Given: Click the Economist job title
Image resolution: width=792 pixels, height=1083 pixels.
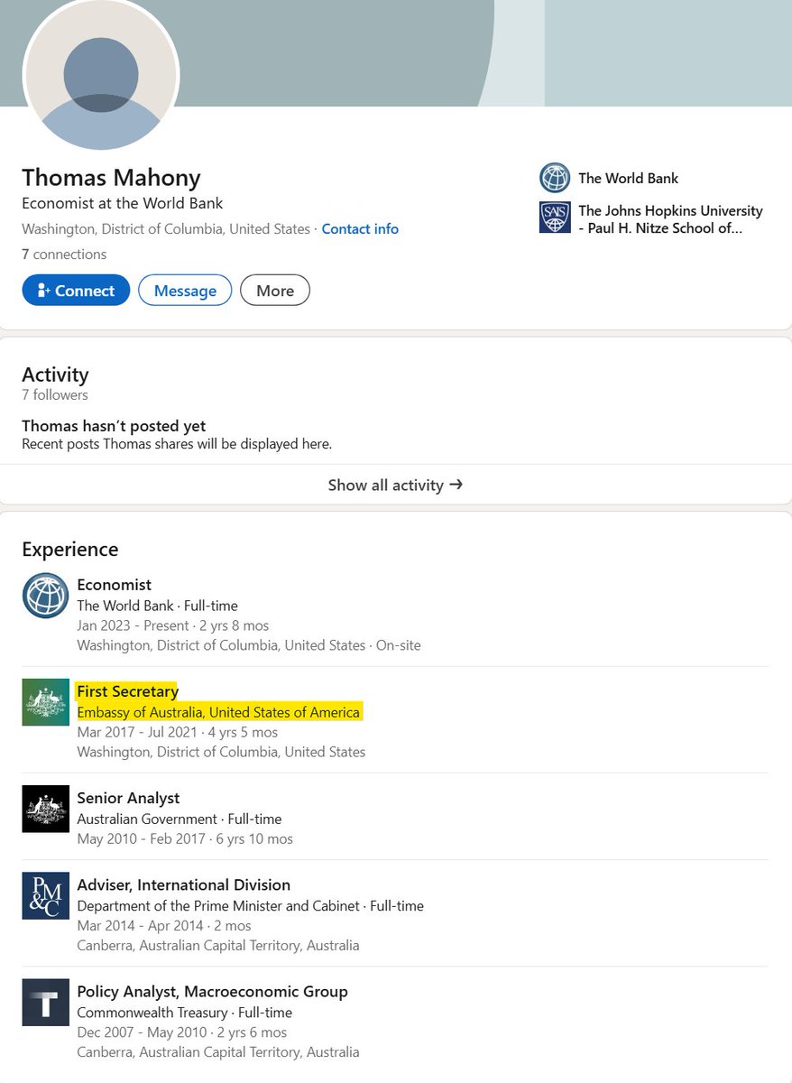Looking at the screenshot, I should [115, 585].
